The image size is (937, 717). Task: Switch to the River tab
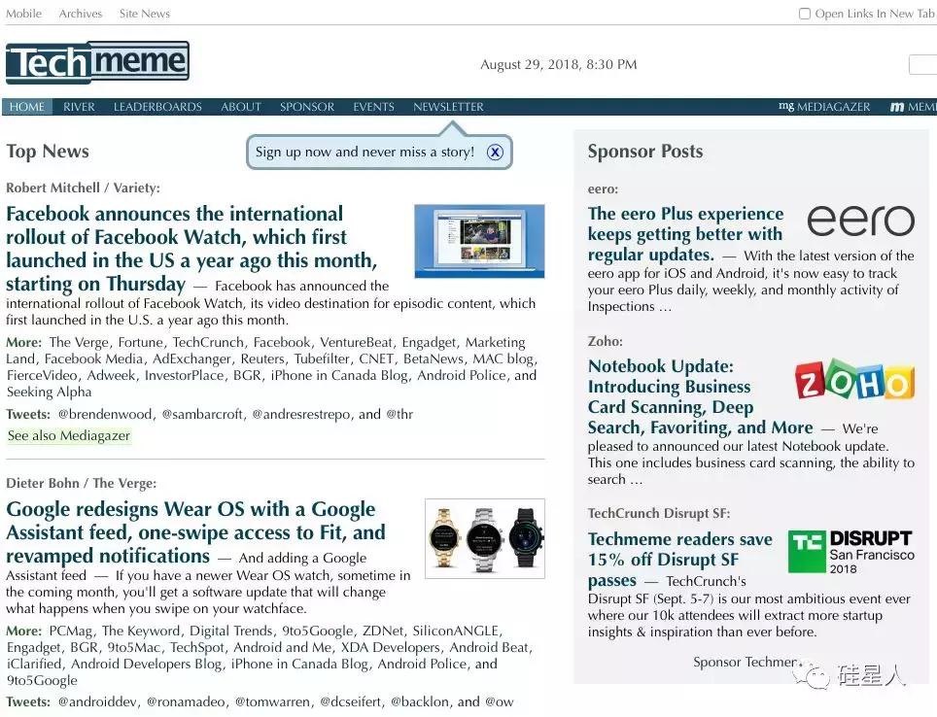click(79, 107)
